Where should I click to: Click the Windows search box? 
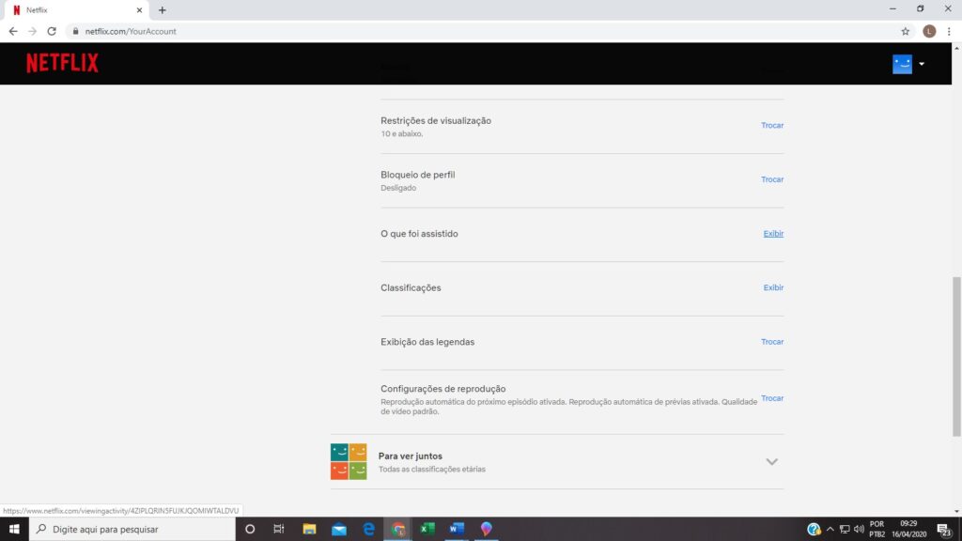coord(132,529)
